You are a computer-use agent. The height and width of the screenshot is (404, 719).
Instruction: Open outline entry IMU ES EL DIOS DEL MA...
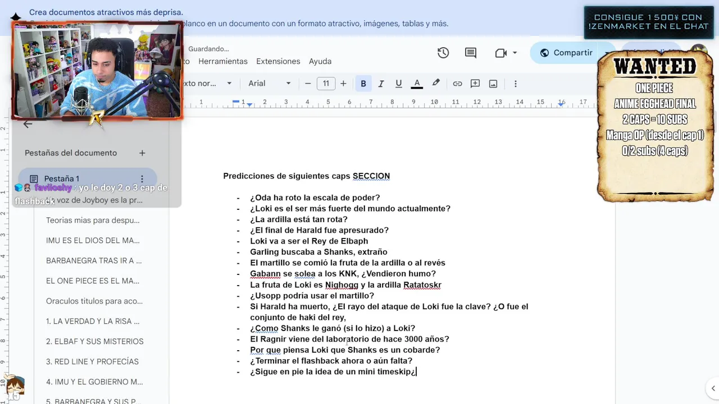coord(93,241)
